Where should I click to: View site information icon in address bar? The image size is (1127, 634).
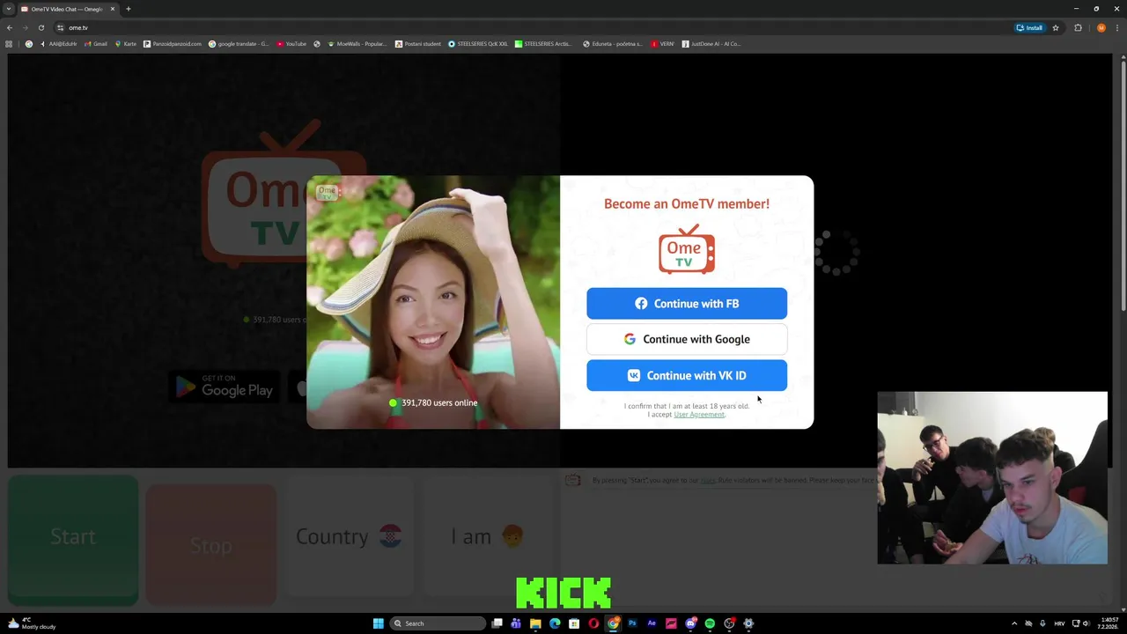62,27
